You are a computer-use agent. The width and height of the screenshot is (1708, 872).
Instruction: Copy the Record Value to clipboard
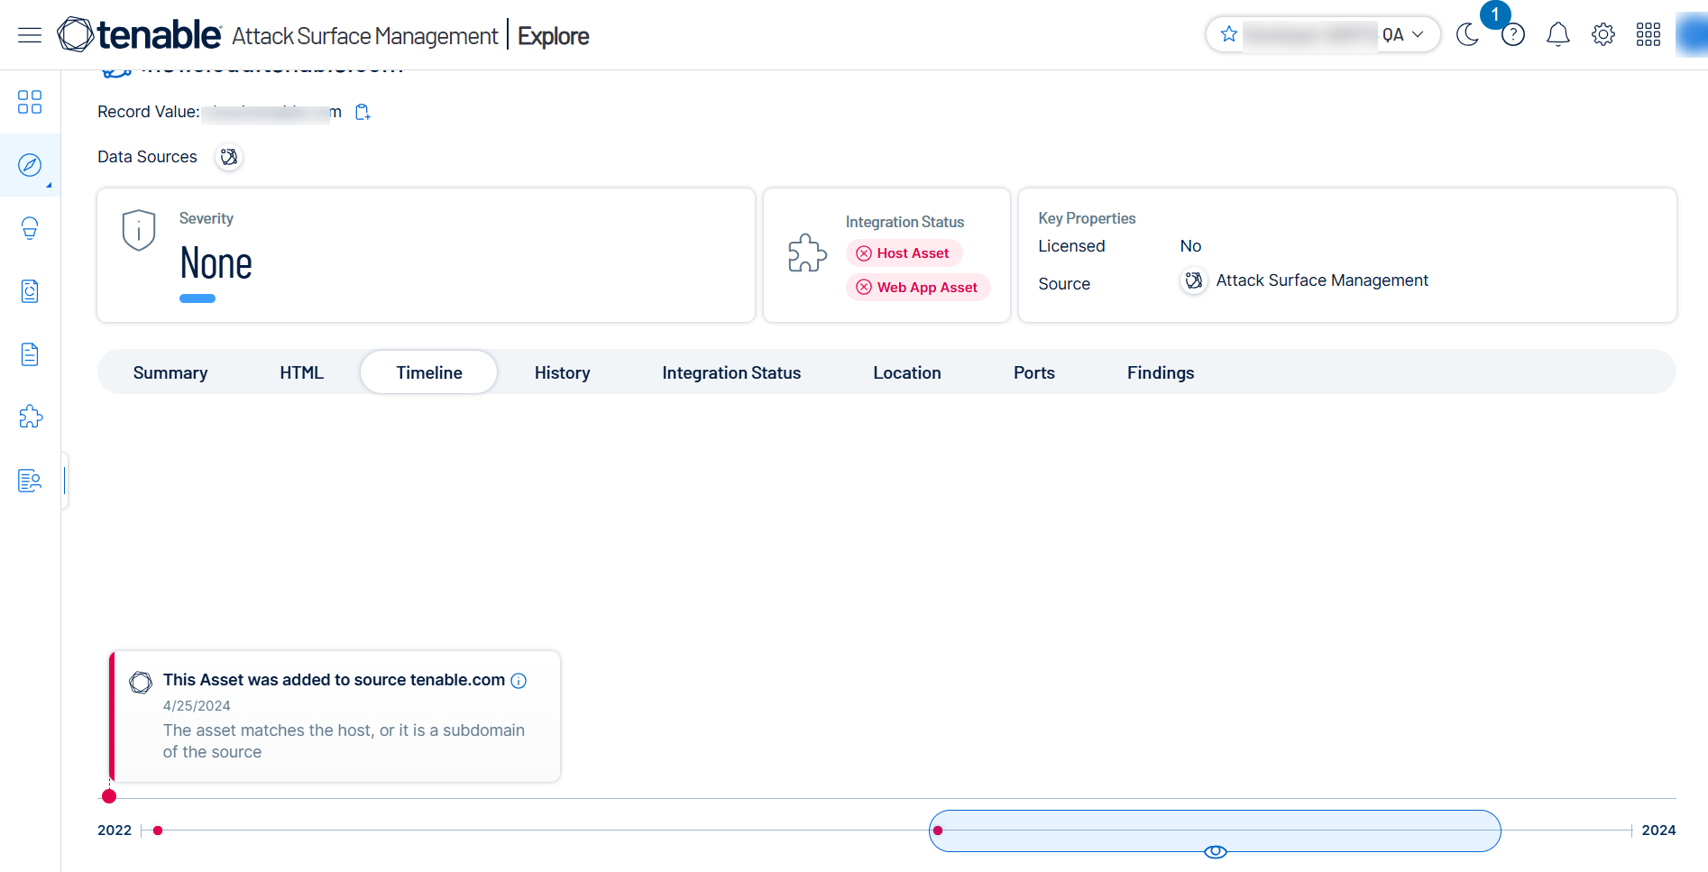point(363,112)
